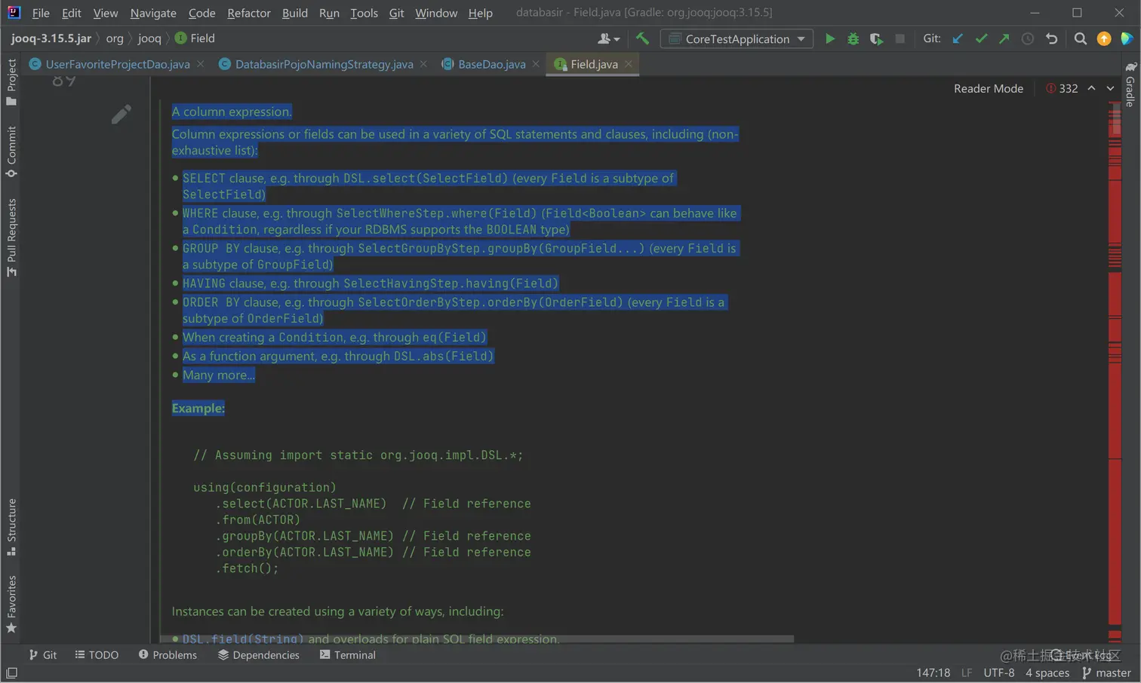Open the Gradle tool window
Viewport: 1141px width, 683px height.
tap(1130, 84)
